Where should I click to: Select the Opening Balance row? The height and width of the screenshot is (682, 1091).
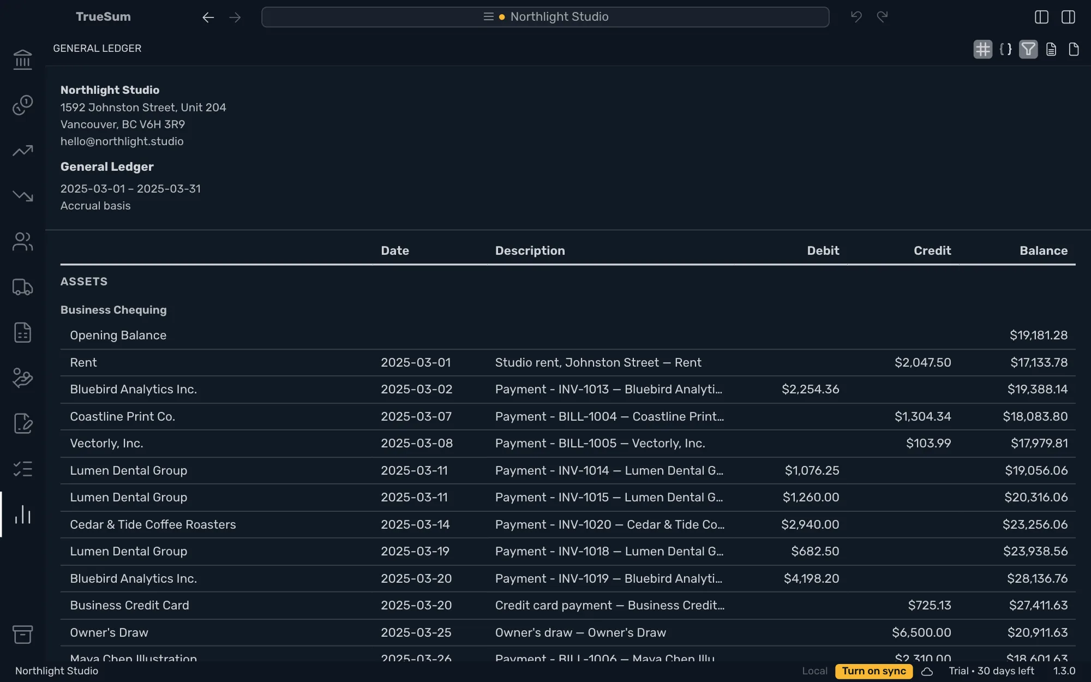pos(567,336)
